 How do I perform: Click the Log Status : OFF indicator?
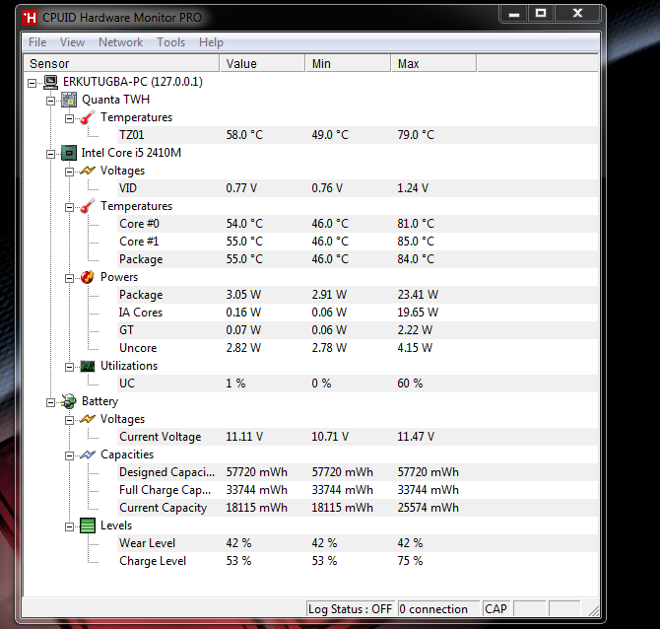(351, 609)
